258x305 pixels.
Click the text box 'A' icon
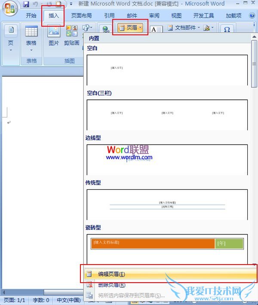click(x=156, y=29)
